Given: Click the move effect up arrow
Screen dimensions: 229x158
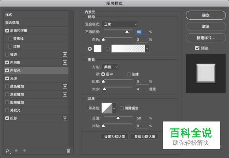Looking at the screenshot, I should coord(16,151).
